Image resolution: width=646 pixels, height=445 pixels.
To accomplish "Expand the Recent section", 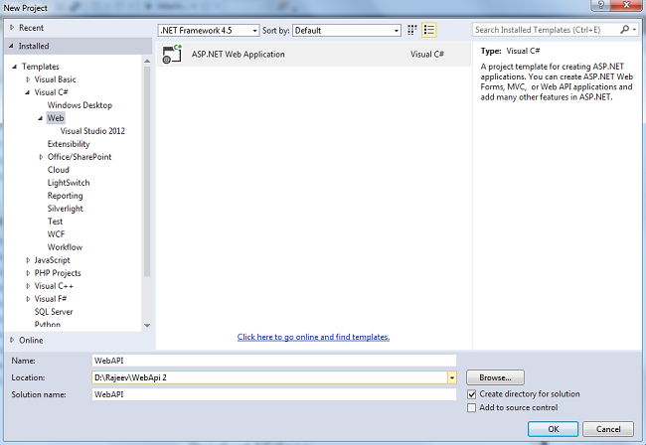I will 12,28.
